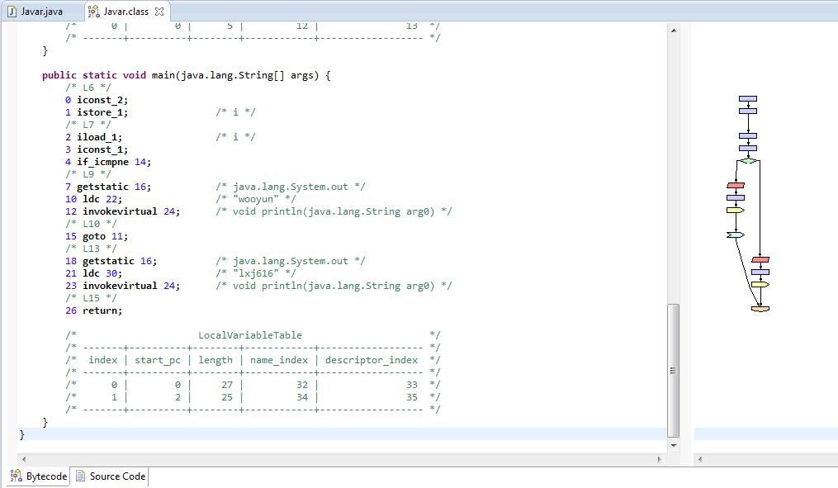Select the left yellow invoke node in graph
This screenshot has height=488, width=838.
[x=736, y=211]
